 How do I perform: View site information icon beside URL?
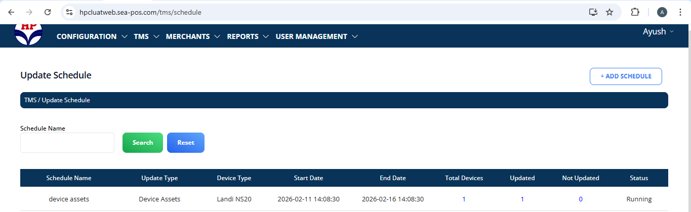(x=70, y=12)
